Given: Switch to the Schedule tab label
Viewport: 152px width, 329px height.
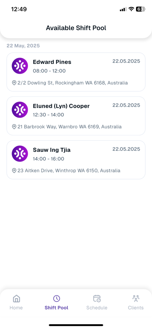Looking at the screenshot, I should (97, 308).
